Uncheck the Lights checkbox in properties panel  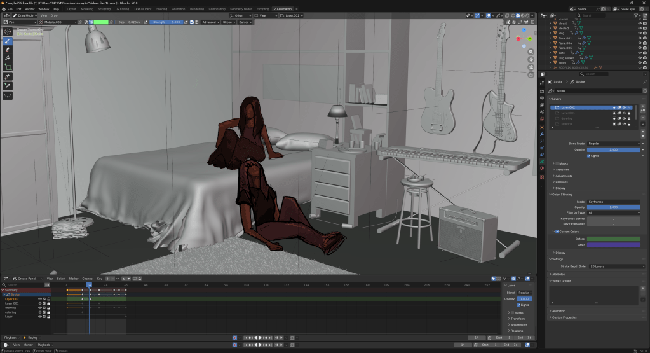588,156
